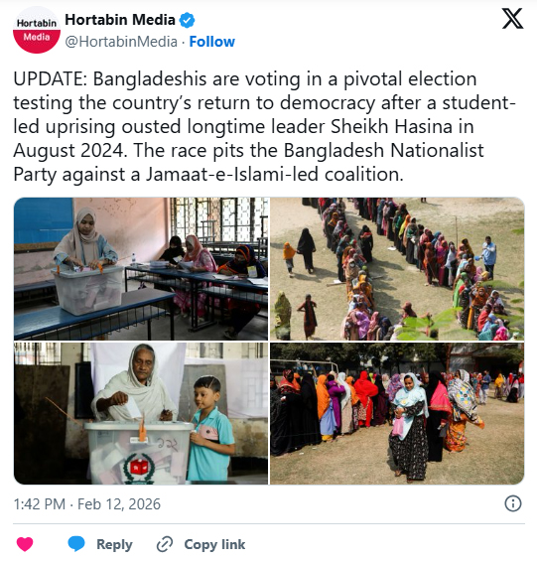Open photo of women walking past queue
The image size is (537, 562).
tap(397, 414)
